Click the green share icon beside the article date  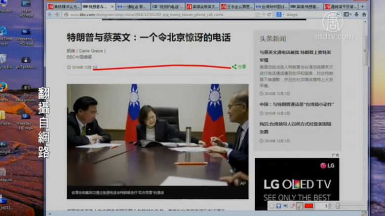click(x=234, y=67)
